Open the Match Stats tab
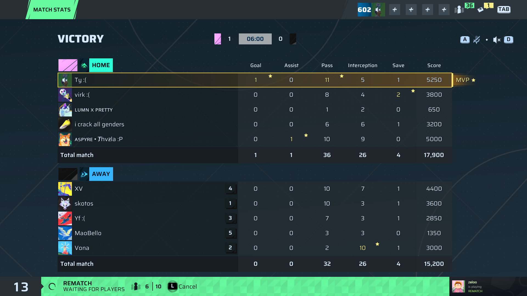The height and width of the screenshot is (296, 527). click(52, 10)
